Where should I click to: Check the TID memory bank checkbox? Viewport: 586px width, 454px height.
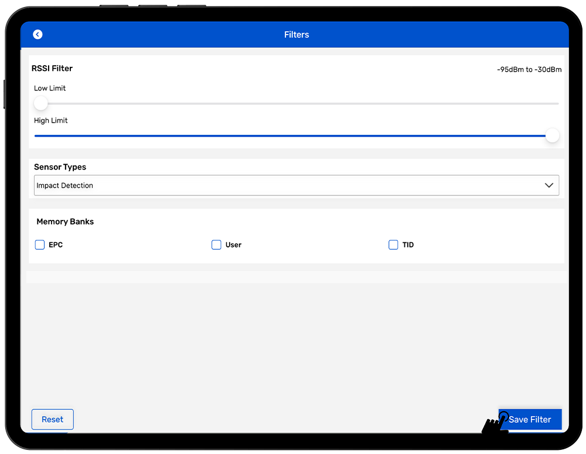(x=393, y=245)
